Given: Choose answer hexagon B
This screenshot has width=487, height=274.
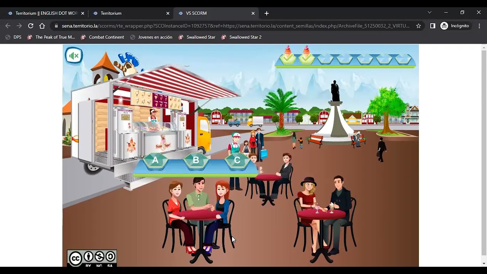Looking at the screenshot, I should tap(196, 161).
